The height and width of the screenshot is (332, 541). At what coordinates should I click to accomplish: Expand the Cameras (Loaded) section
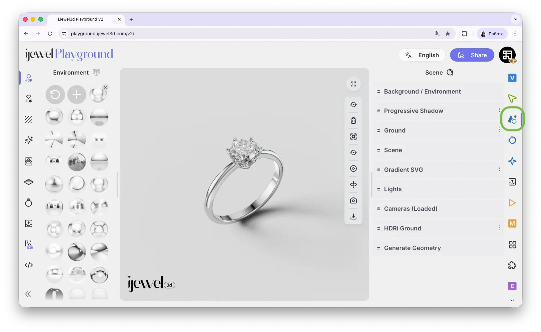coord(438,209)
